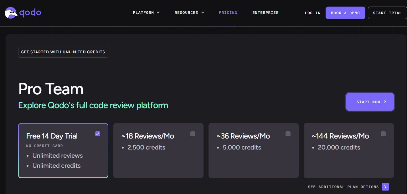Viewport: 407px width, 194px height.
Task: Select the 20,000 credits text
Action: tap(339, 147)
